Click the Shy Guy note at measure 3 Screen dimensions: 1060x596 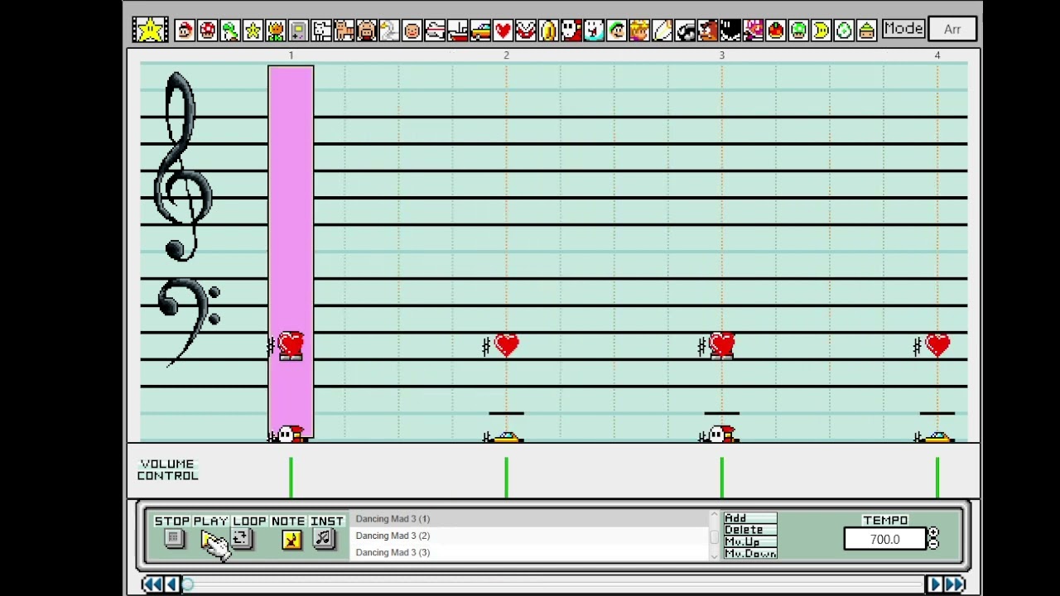[x=722, y=435]
